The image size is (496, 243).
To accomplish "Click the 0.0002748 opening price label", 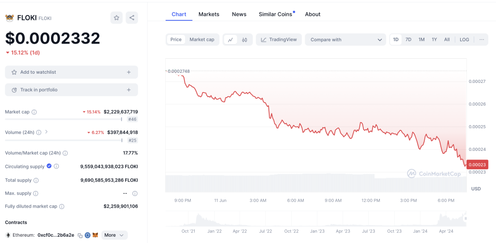I will click(179, 71).
